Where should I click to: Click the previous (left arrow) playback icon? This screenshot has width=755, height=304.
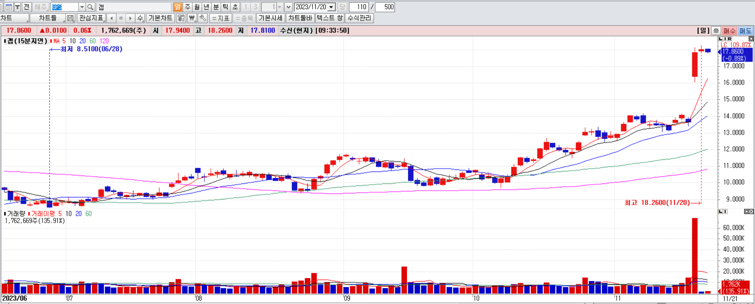111,18
